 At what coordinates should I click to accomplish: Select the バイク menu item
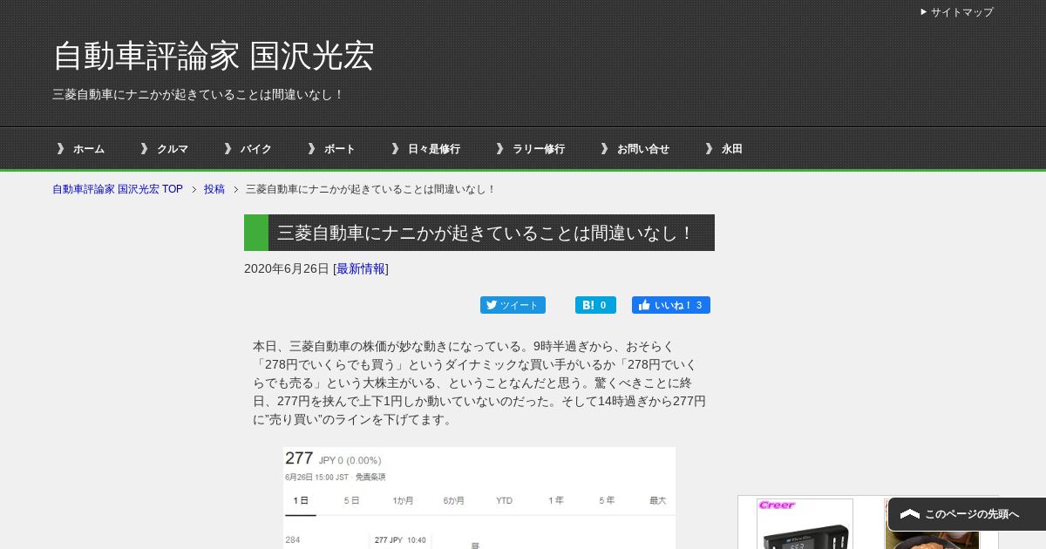[248, 149]
